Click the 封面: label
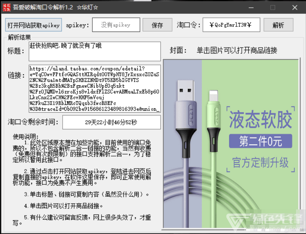 (178, 50)
